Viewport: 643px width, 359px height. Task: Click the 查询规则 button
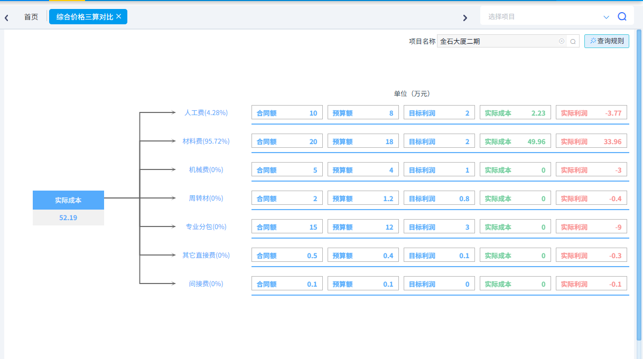607,41
